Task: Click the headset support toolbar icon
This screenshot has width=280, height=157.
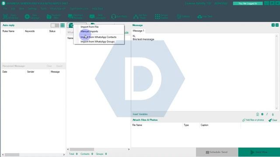Action: [114, 17]
